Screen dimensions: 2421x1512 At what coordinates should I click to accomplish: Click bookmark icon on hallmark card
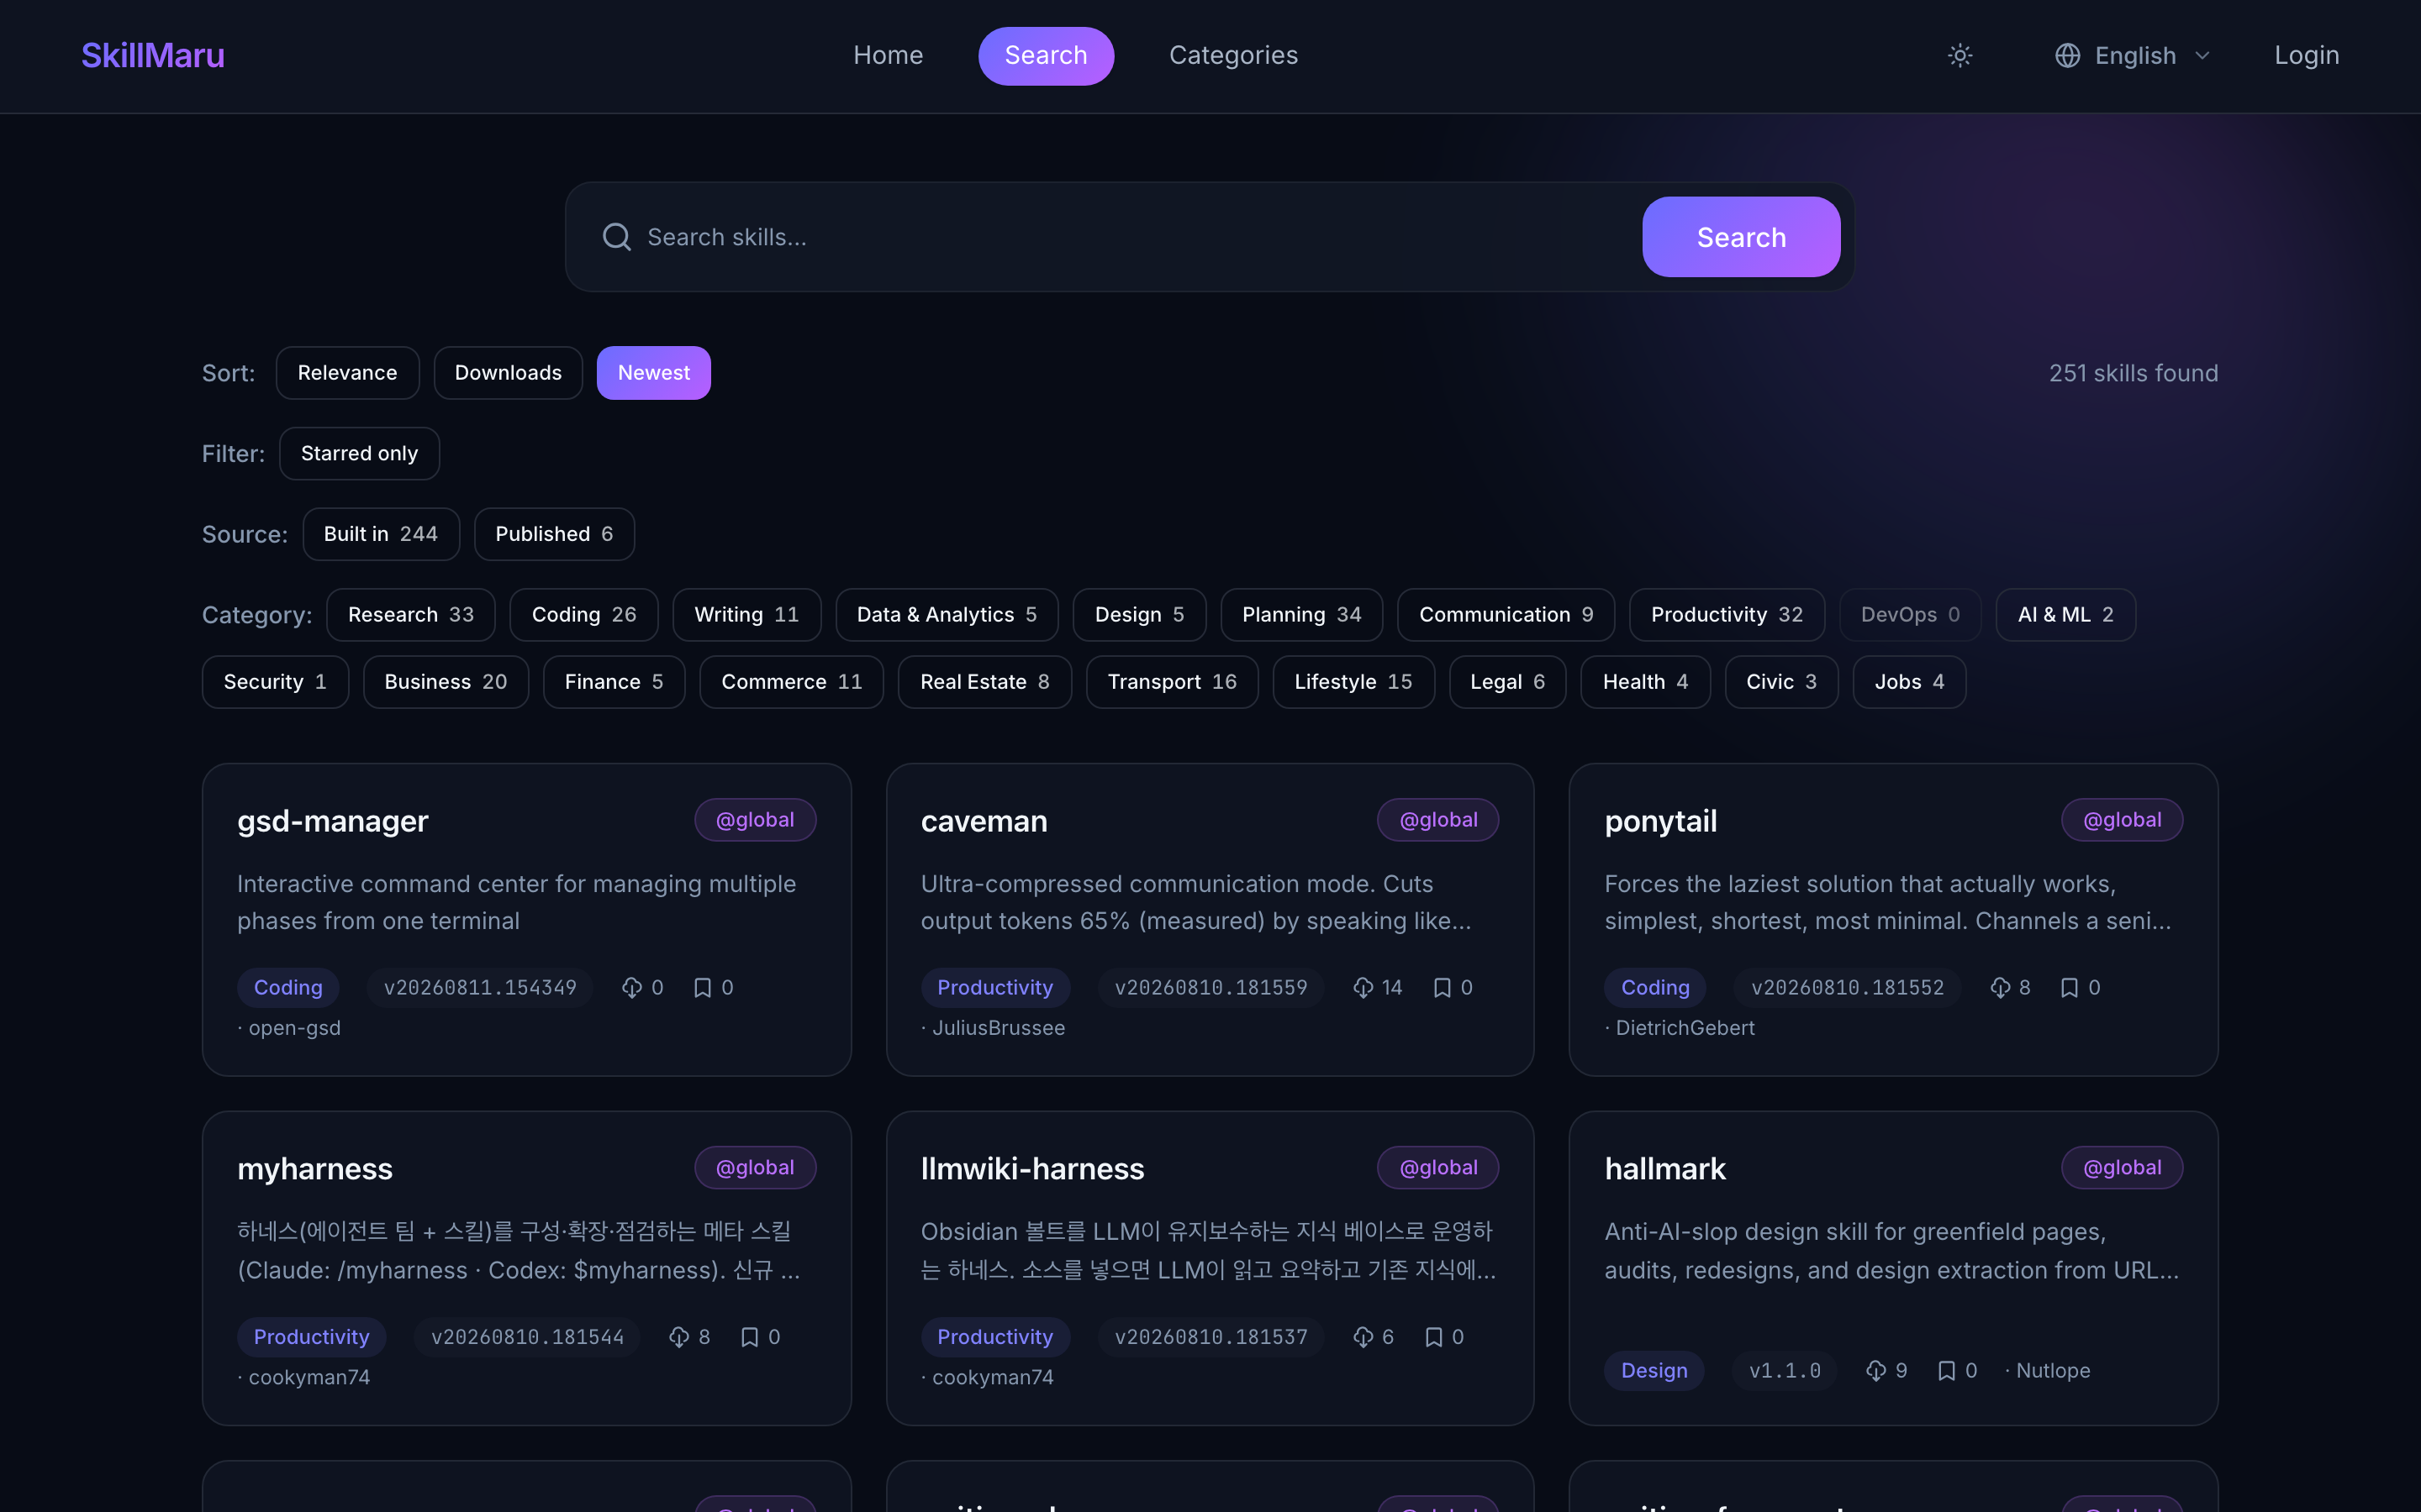pos(1946,1371)
